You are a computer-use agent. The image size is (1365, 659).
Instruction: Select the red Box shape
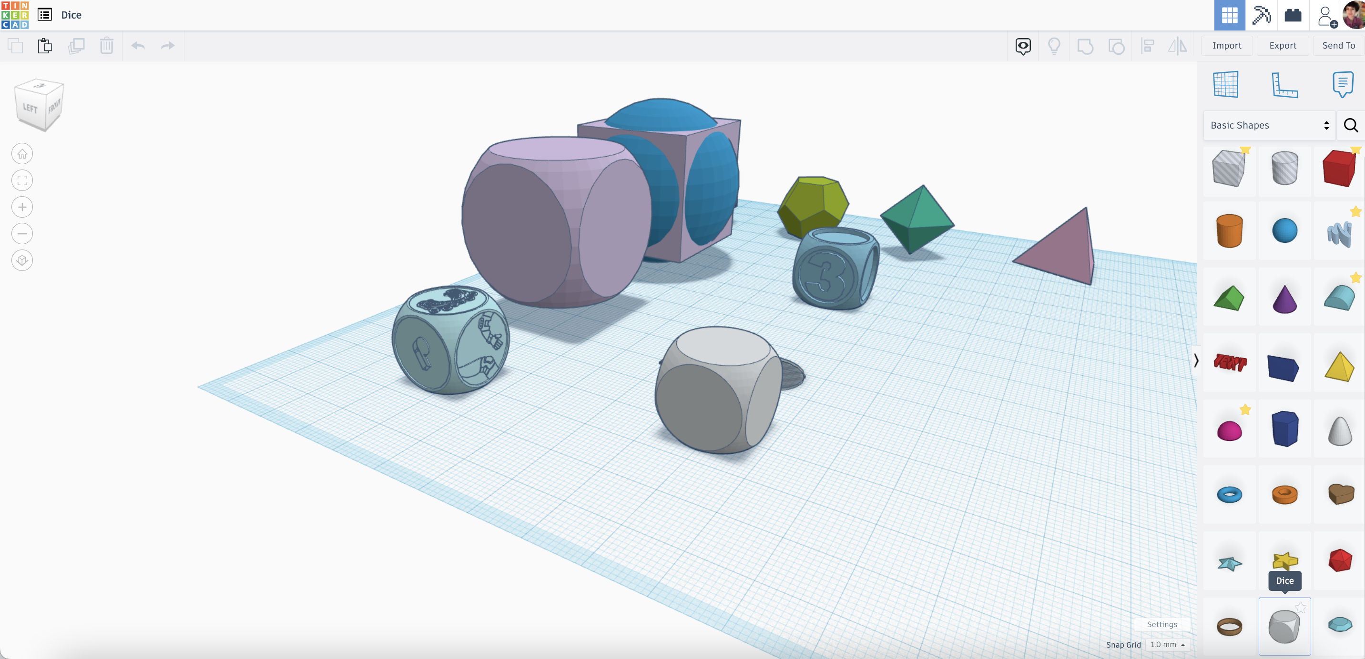1340,169
